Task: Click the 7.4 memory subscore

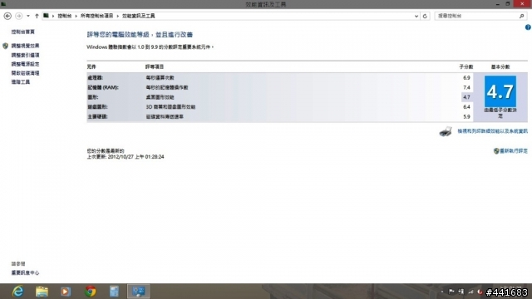Action: pos(466,87)
